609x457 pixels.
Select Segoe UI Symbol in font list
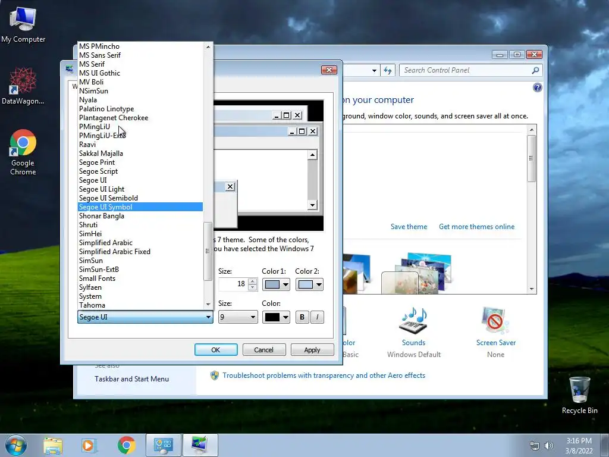[x=140, y=207]
